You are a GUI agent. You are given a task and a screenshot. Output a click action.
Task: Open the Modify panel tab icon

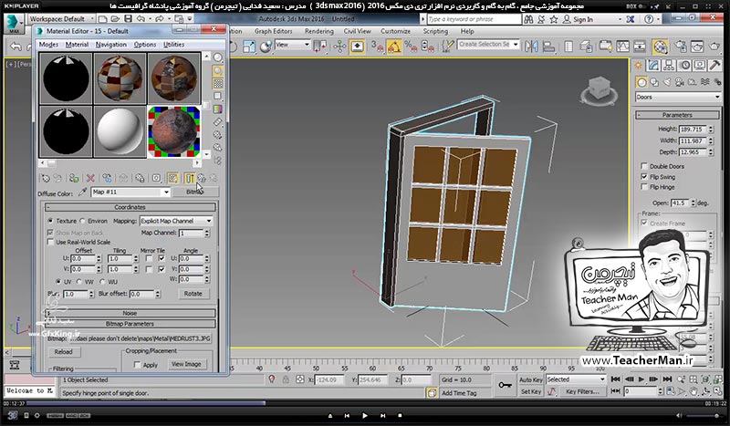653,66
